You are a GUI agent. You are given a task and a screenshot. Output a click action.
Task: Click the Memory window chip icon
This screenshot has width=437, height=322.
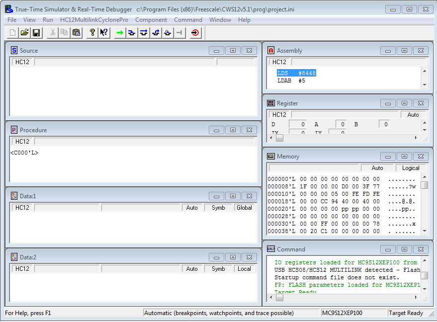[271, 156]
